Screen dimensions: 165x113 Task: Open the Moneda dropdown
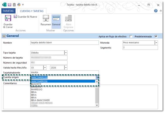click(x=156, y=43)
